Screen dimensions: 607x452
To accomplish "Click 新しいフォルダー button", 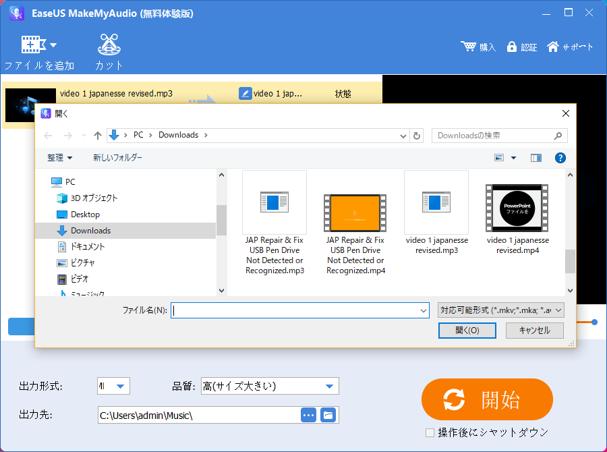I will pyautogui.click(x=117, y=158).
